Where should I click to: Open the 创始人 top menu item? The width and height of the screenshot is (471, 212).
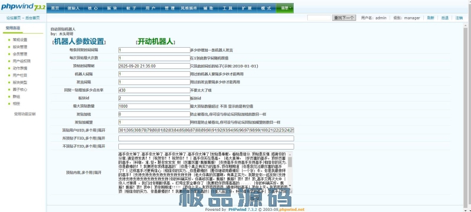(x=74, y=8)
